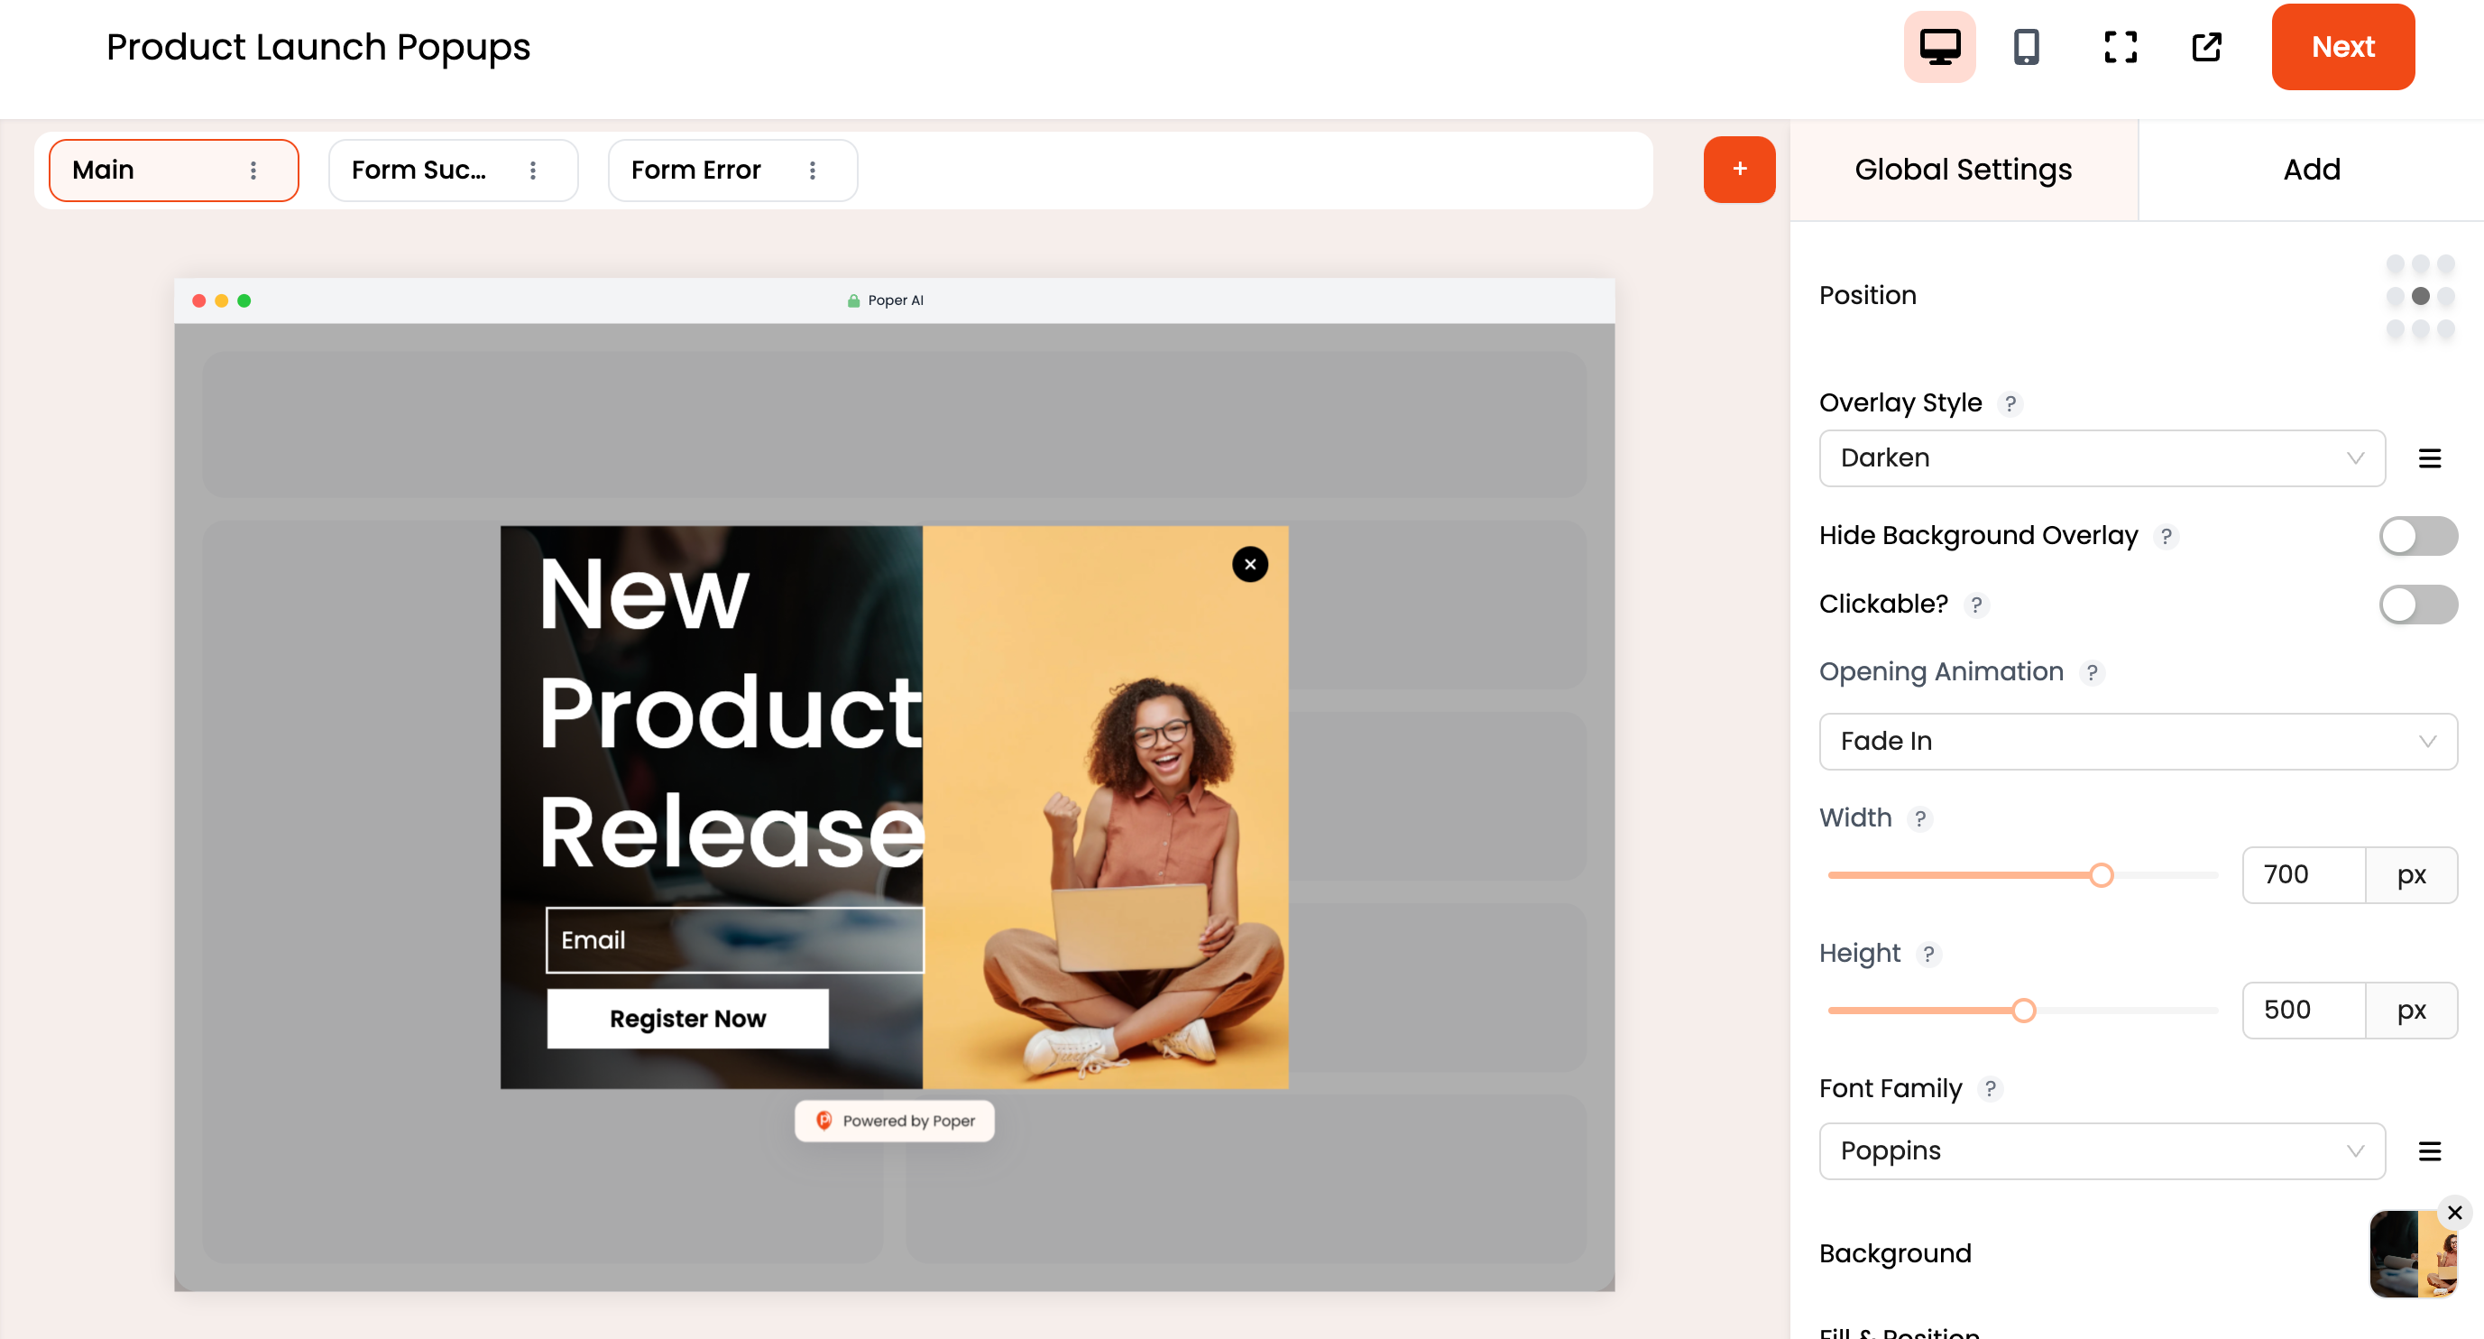Click the Email input field in popup
The height and width of the screenshot is (1339, 2484).
tap(737, 938)
